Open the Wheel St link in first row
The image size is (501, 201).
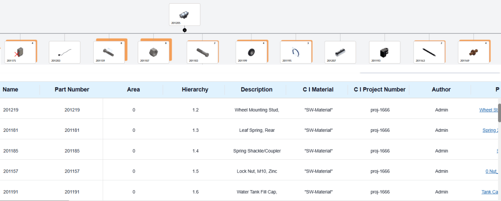(488, 110)
